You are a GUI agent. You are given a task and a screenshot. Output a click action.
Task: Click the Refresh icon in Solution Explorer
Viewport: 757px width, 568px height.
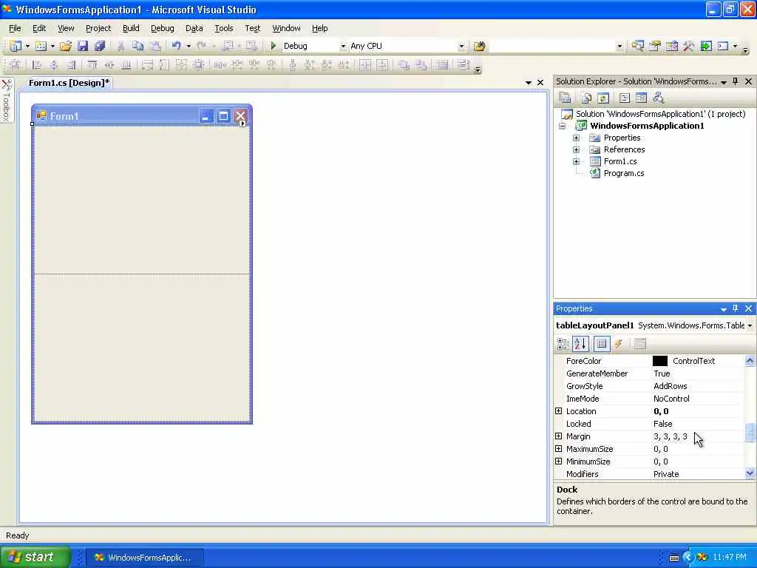coord(603,98)
